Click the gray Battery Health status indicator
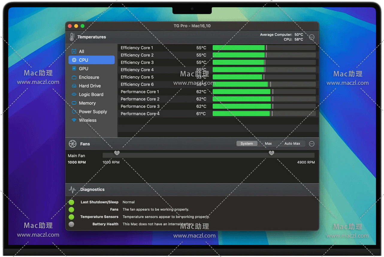 [x=71, y=224]
